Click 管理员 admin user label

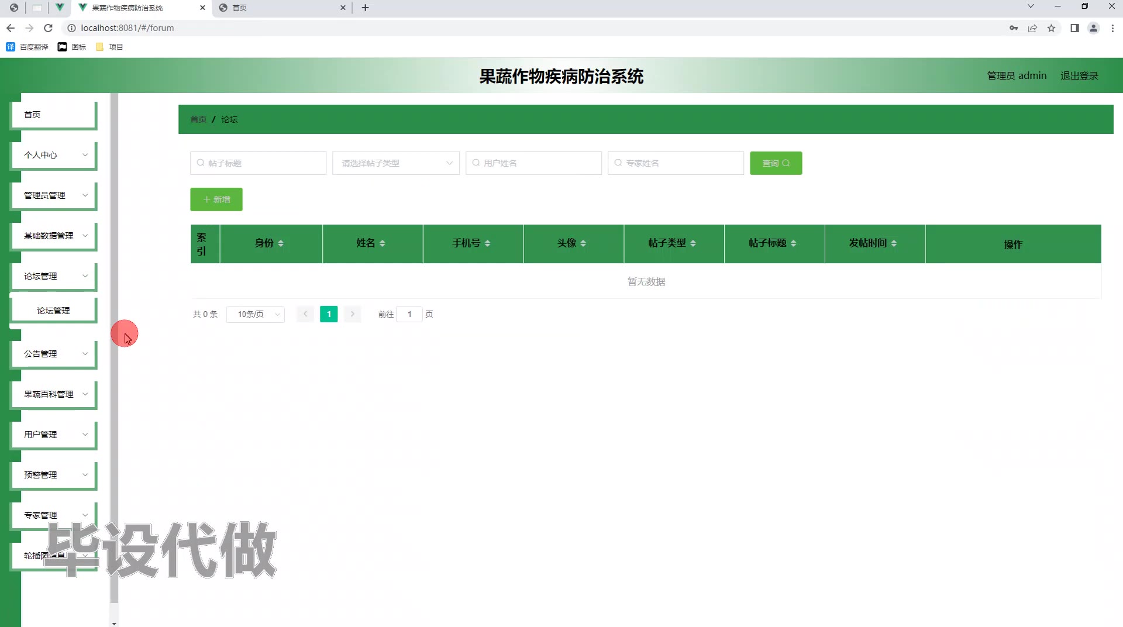point(1017,76)
